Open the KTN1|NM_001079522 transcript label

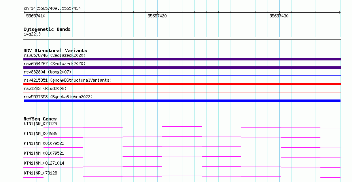click(x=44, y=143)
